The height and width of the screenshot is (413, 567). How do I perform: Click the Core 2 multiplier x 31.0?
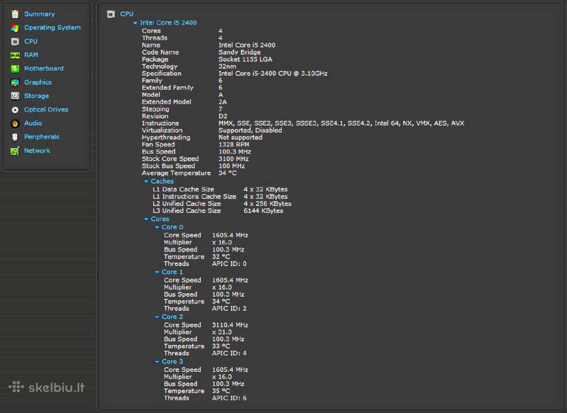pyautogui.click(x=222, y=332)
